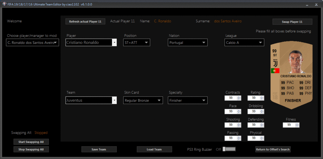The image size is (323, 159).
Task: Click the Load Team button
Action: (x=154, y=149)
